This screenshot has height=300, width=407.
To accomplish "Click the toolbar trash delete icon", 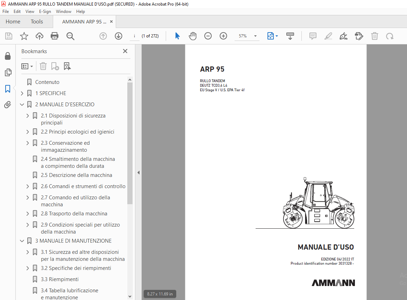I will (374, 36).
